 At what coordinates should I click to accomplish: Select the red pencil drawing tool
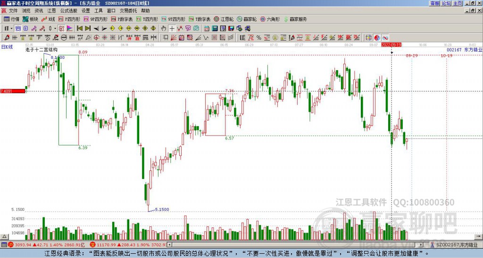(x=7, y=38)
